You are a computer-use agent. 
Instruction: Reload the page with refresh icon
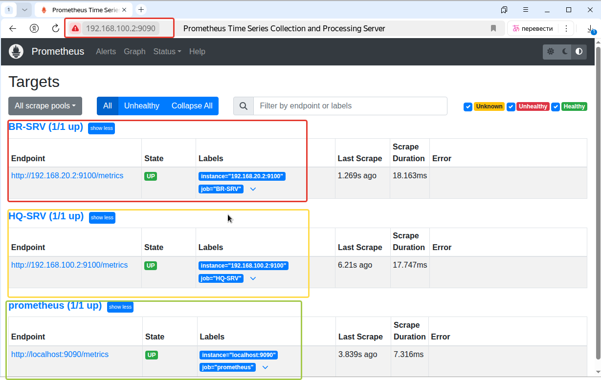[56, 28]
